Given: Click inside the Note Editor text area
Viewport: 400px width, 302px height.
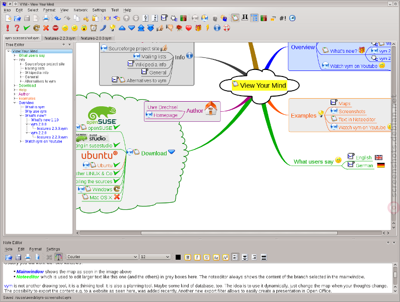Looking at the screenshot, I should point(198,278).
